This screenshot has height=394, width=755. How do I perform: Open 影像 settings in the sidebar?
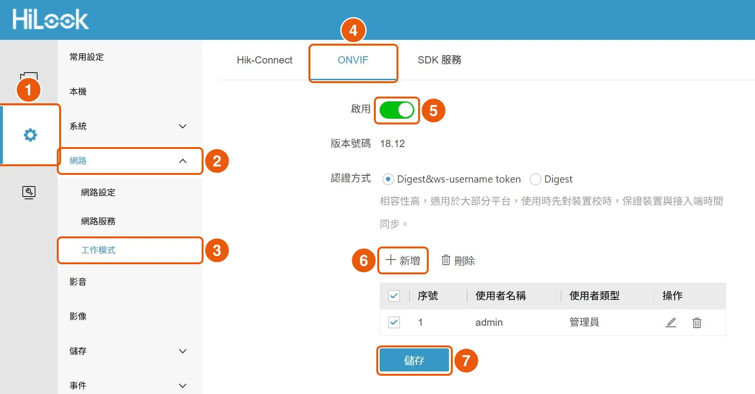[78, 317]
